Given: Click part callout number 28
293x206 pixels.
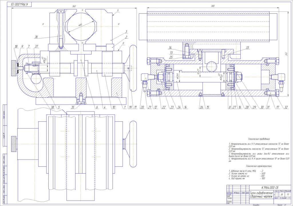Looking at the screenshot, I should click(x=247, y=107).
